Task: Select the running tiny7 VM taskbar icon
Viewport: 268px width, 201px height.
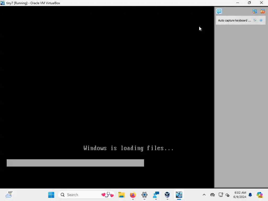Action: pos(179,195)
